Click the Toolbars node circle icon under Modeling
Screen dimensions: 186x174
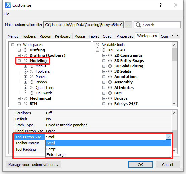tap(32, 71)
